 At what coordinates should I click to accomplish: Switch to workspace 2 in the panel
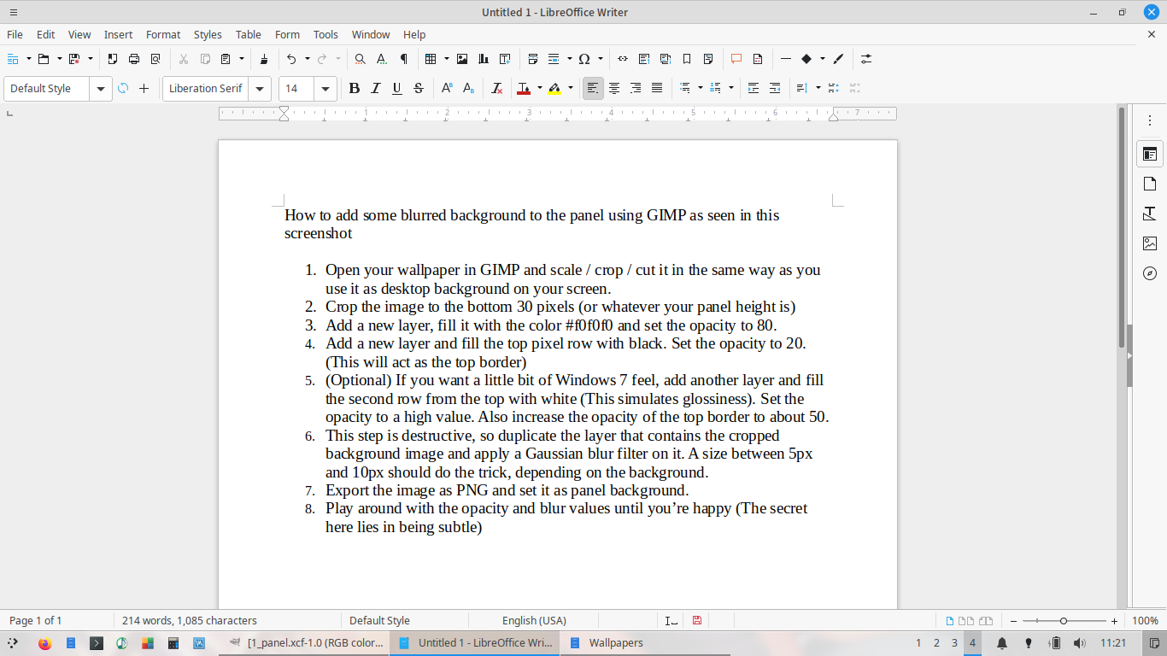point(936,643)
